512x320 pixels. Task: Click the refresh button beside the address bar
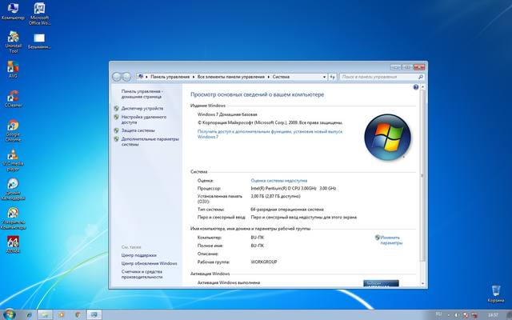333,77
